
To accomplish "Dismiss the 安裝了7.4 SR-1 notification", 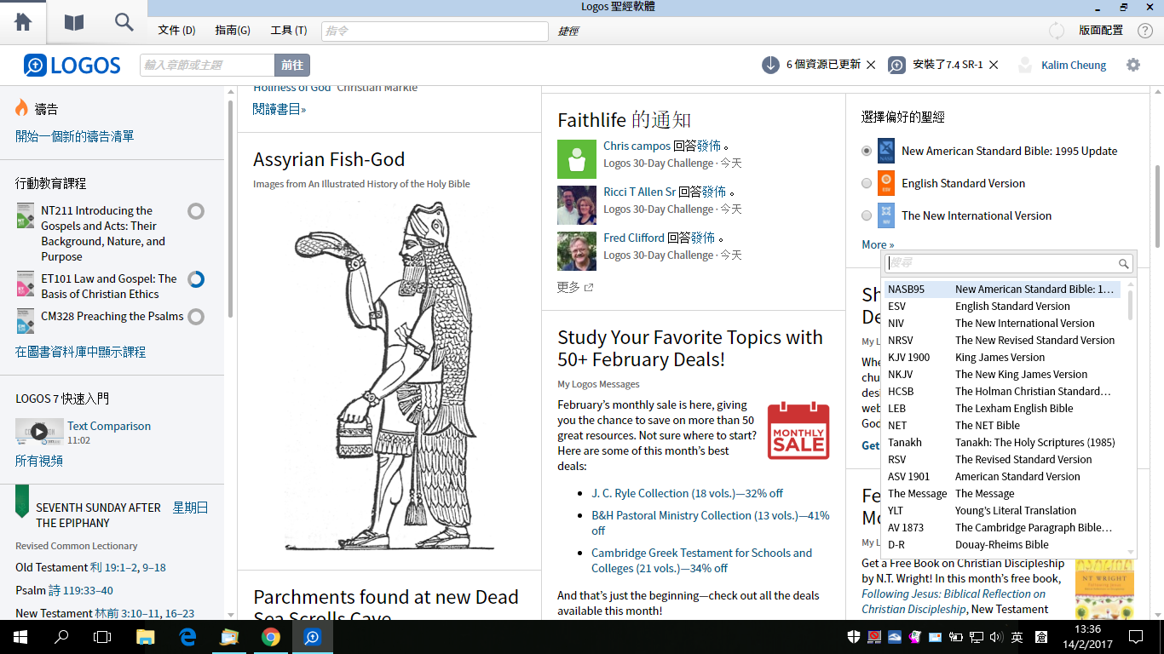I will (x=994, y=65).
